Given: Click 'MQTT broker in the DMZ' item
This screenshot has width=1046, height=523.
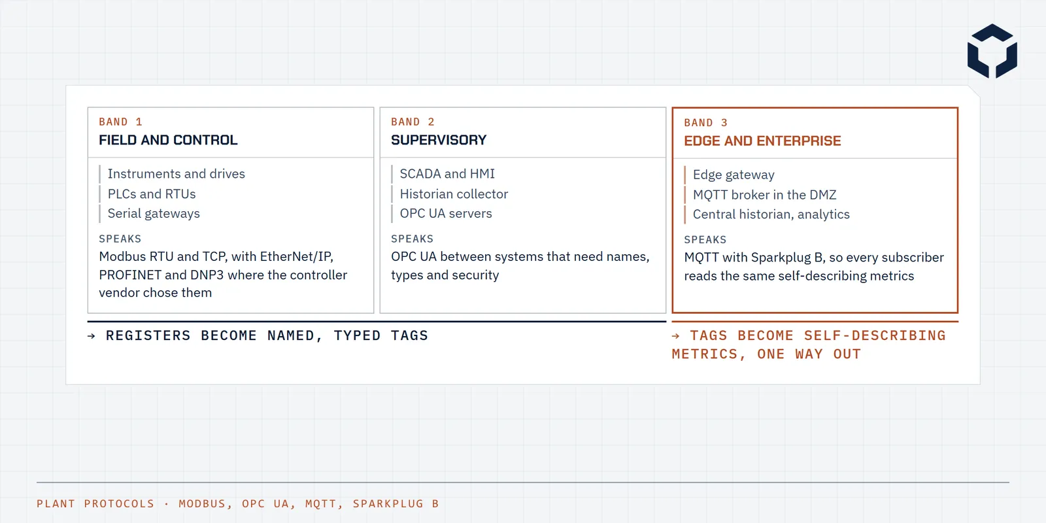Looking at the screenshot, I should [x=764, y=195].
